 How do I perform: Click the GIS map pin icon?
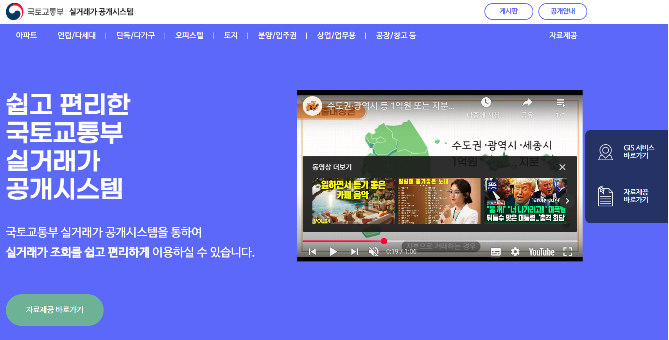pyautogui.click(x=606, y=152)
